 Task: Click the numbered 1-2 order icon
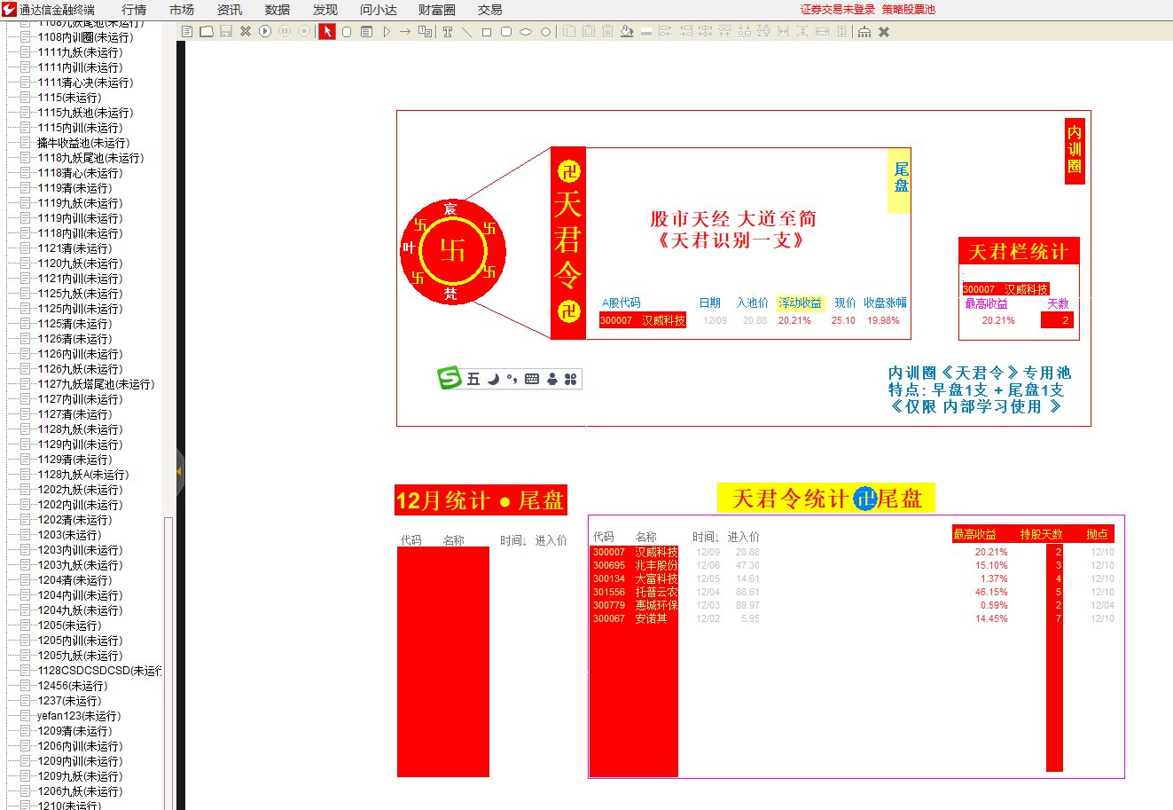425,32
